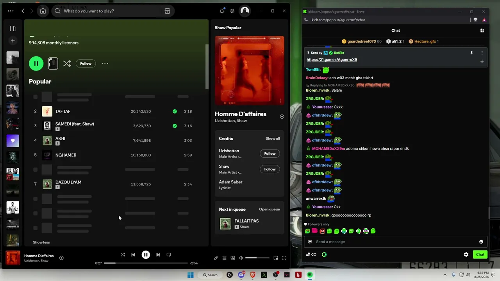Mute Spotify with the speaker icon
500x281 pixels.
[x=241, y=258]
